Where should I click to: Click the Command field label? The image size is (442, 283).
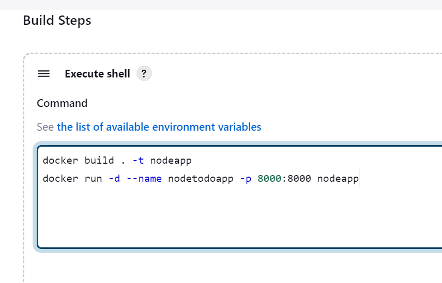pyautogui.click(x=62, y=103)
